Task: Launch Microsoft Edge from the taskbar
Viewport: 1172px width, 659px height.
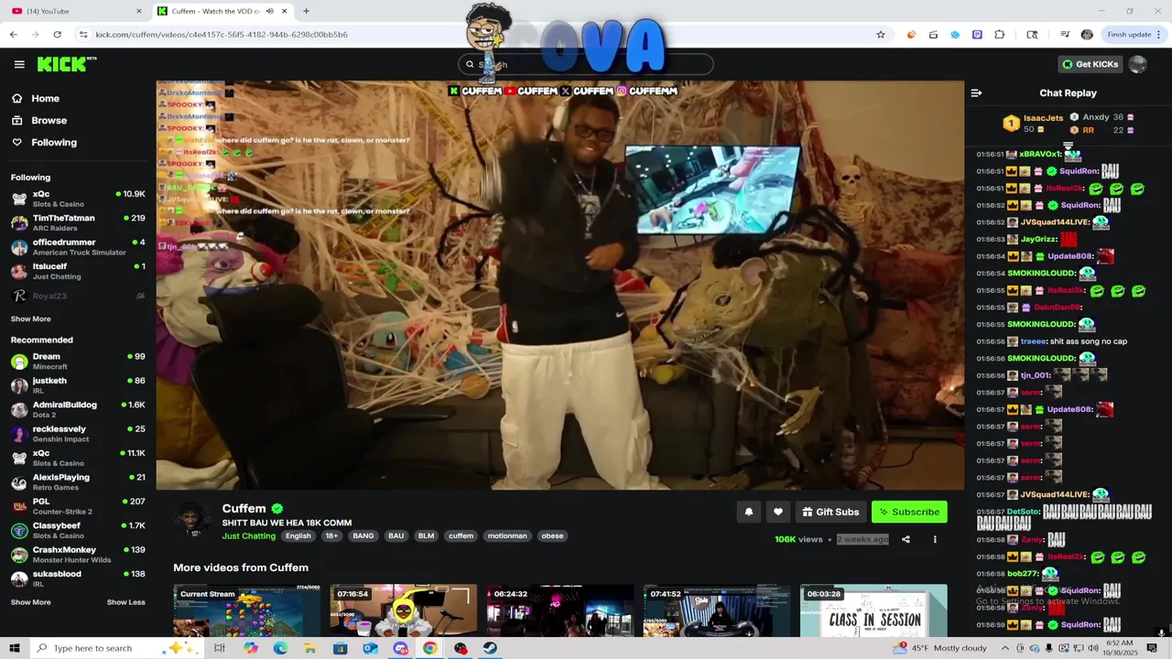Action: point(280,648)
